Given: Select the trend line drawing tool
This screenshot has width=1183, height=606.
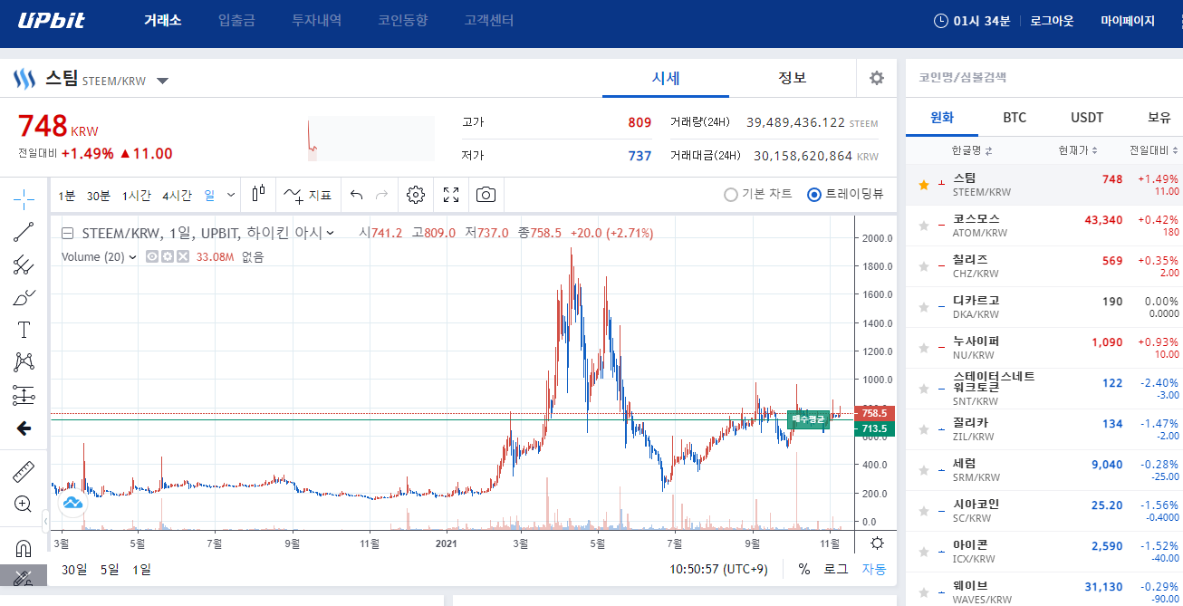Looking at the screenshot, I should 24,232.
